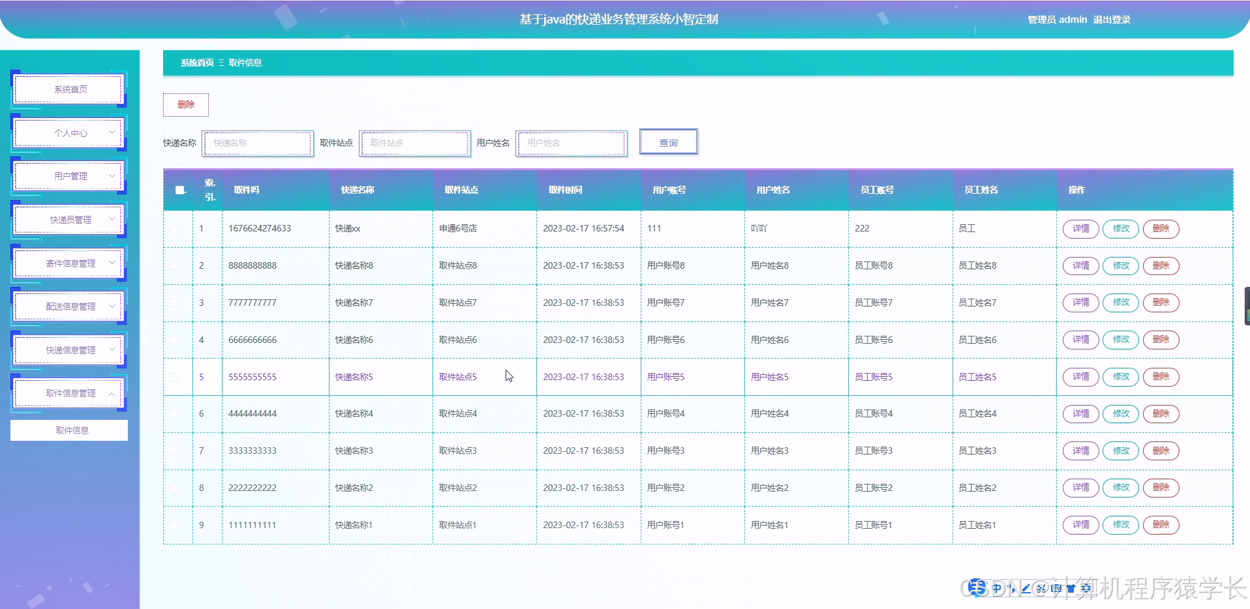The height and width of the screenshot is (609, 1250).
Task: Click 修改 for row 8888888888
Action: (x=1121, y=266)
